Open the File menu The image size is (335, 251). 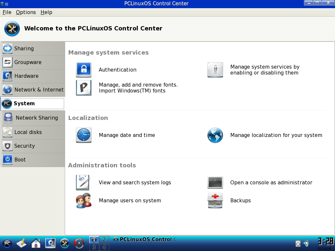7,12
